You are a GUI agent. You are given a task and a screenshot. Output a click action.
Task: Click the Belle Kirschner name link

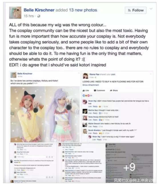coord(39,10)
